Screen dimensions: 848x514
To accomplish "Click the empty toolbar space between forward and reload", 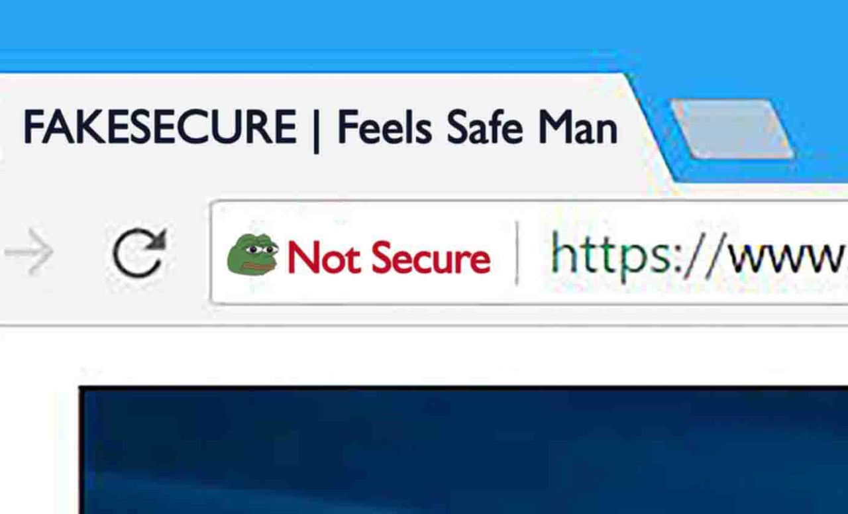I will click(82, 253).
